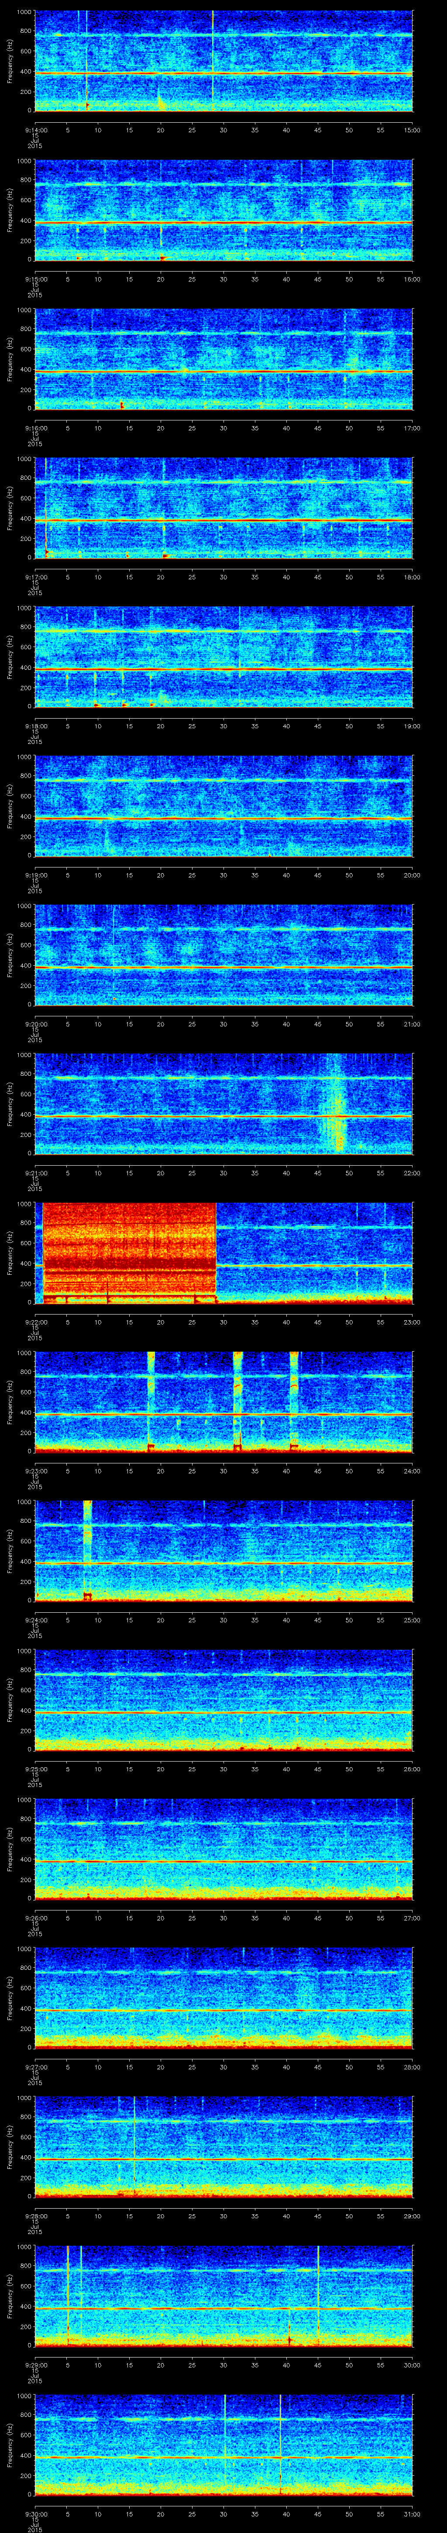447x2533 pixels.
Task: Click the "9:14:00" start time label
Action: (35, 130)
